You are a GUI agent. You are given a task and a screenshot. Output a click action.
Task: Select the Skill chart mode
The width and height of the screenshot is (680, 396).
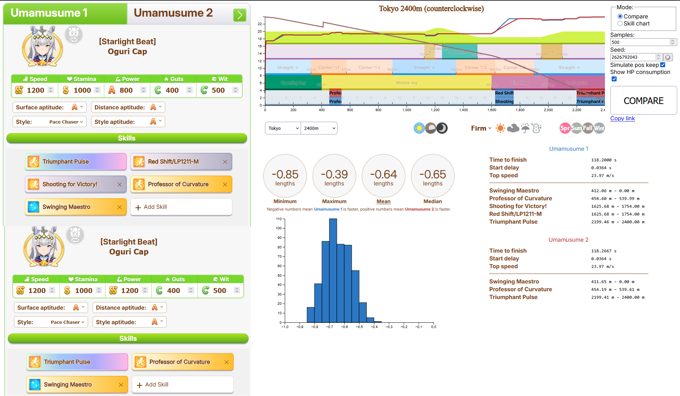(620, 24)
